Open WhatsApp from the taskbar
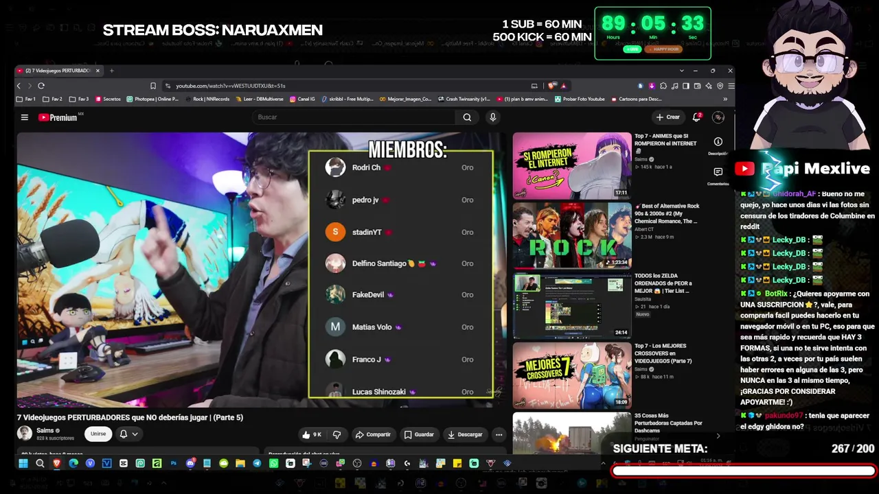879x494 pixels. tap(274, 464)
